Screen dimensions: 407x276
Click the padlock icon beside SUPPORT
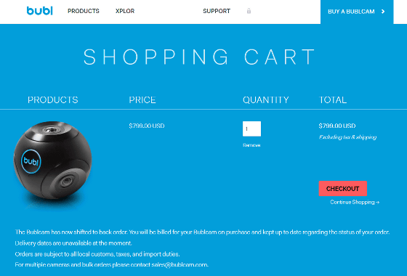pyautogui.click(x=249, y=11)
